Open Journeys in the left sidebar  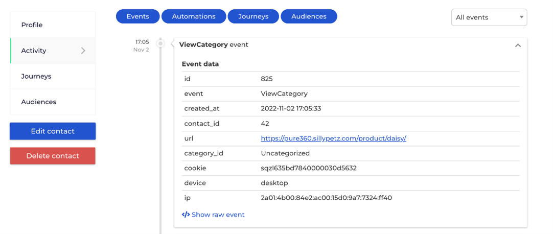tap(36, 76)
